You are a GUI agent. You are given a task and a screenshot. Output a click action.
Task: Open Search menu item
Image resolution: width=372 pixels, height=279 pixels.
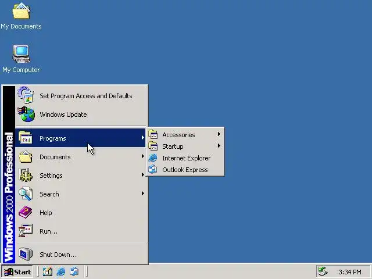[81, 194]
